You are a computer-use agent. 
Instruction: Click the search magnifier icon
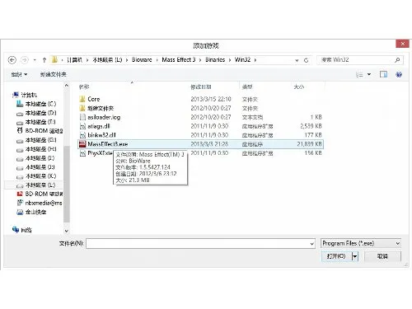click(x=397, y=60)
